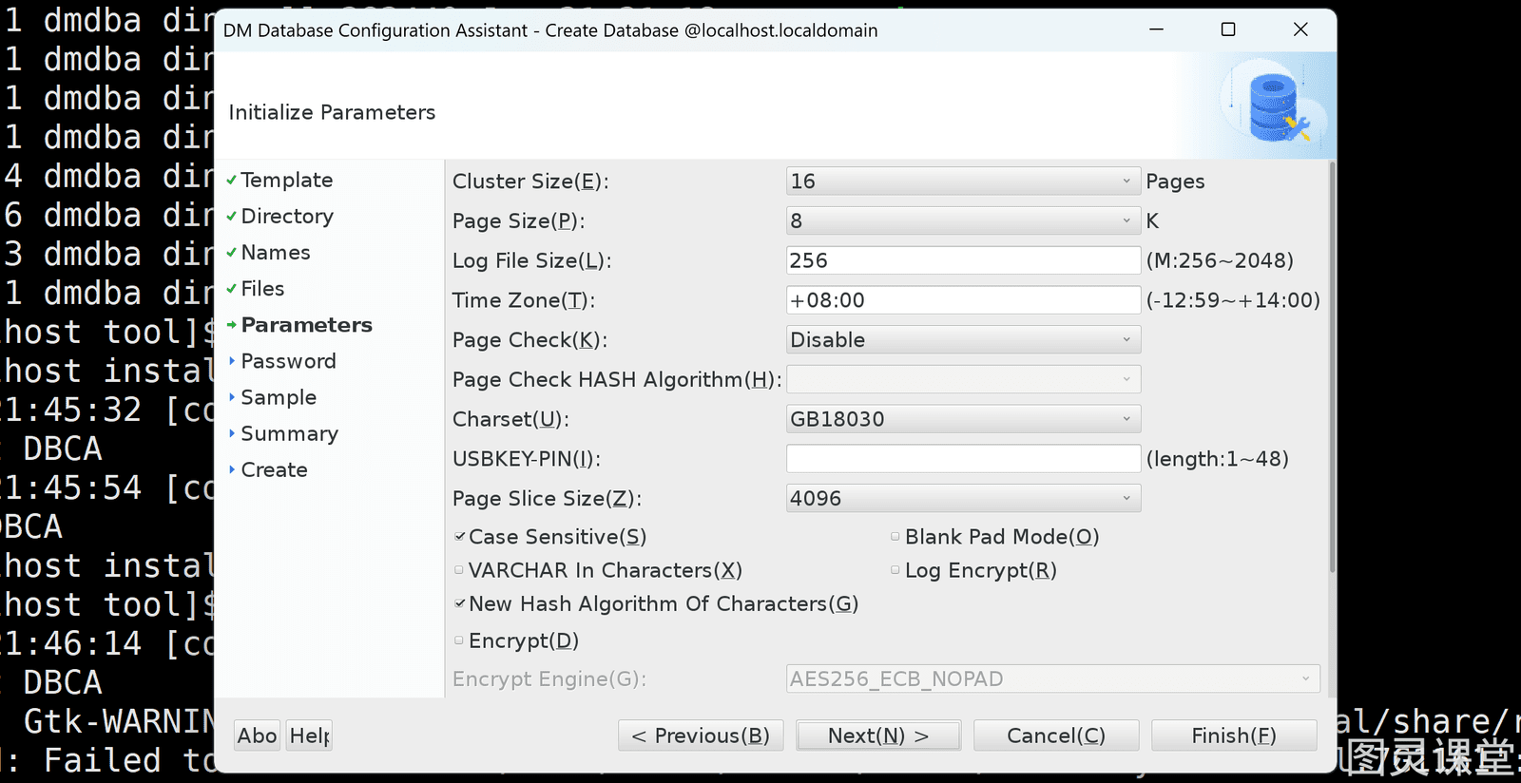Open Page Check HASH Algorithm dropdown
This screenshot has width=1521, height=783.
click(x=963, y=379)
